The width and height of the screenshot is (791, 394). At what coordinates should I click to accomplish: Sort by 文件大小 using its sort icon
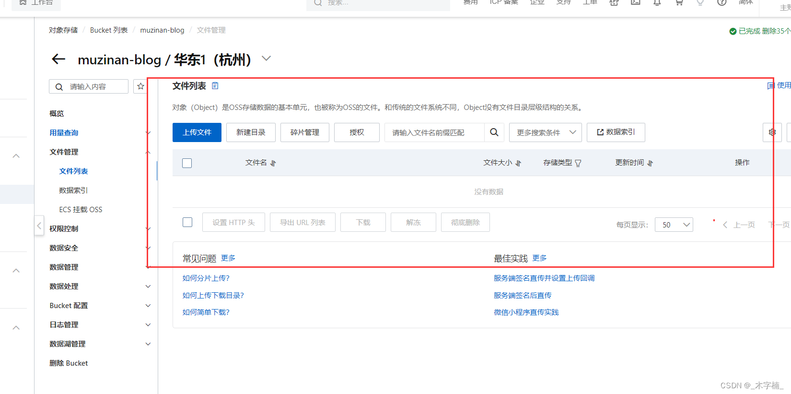point(518,163)
